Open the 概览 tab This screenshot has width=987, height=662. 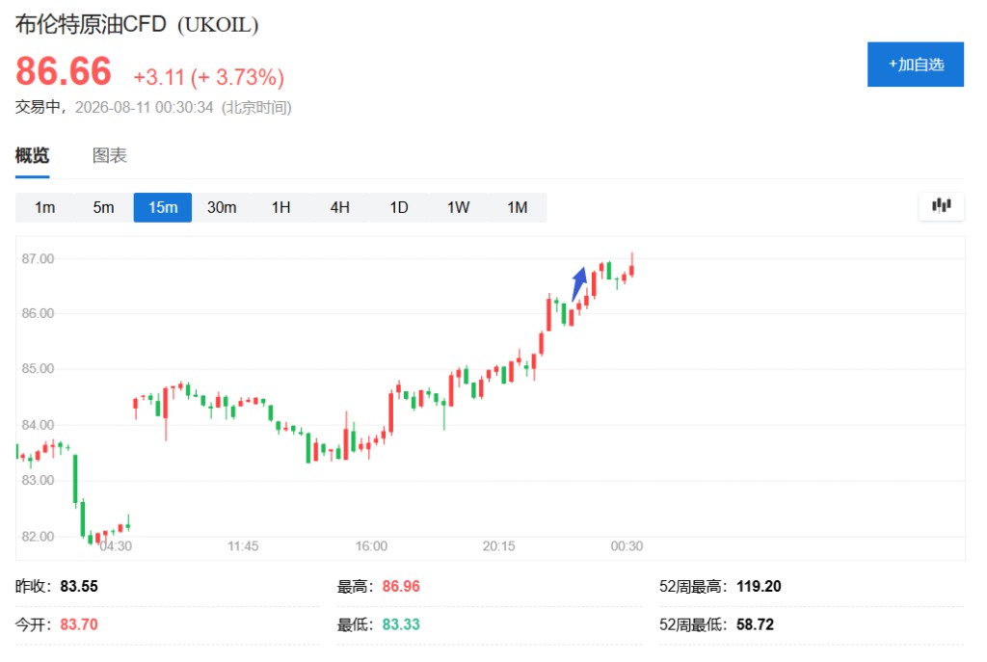click(32, 155)
